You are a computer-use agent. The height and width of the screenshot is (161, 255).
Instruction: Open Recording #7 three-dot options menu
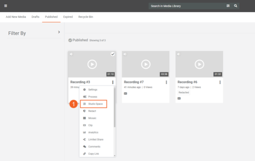pyautogui.click(x=166, y=82)
